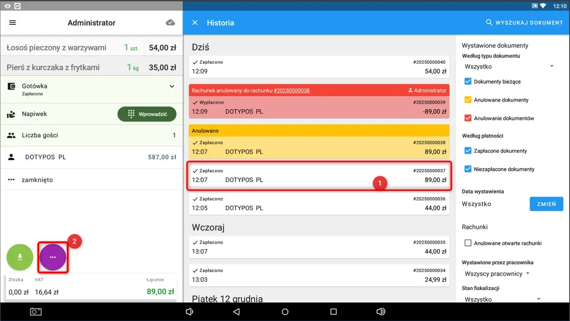Tap the Android home circle button
The width and height of the screenshot is (570, 321).
[x=285, y=312]
